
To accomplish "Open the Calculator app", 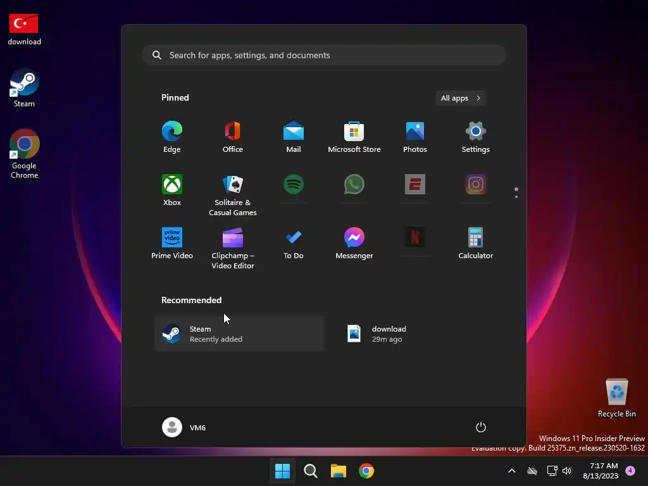I will click(x=476, y=244).
